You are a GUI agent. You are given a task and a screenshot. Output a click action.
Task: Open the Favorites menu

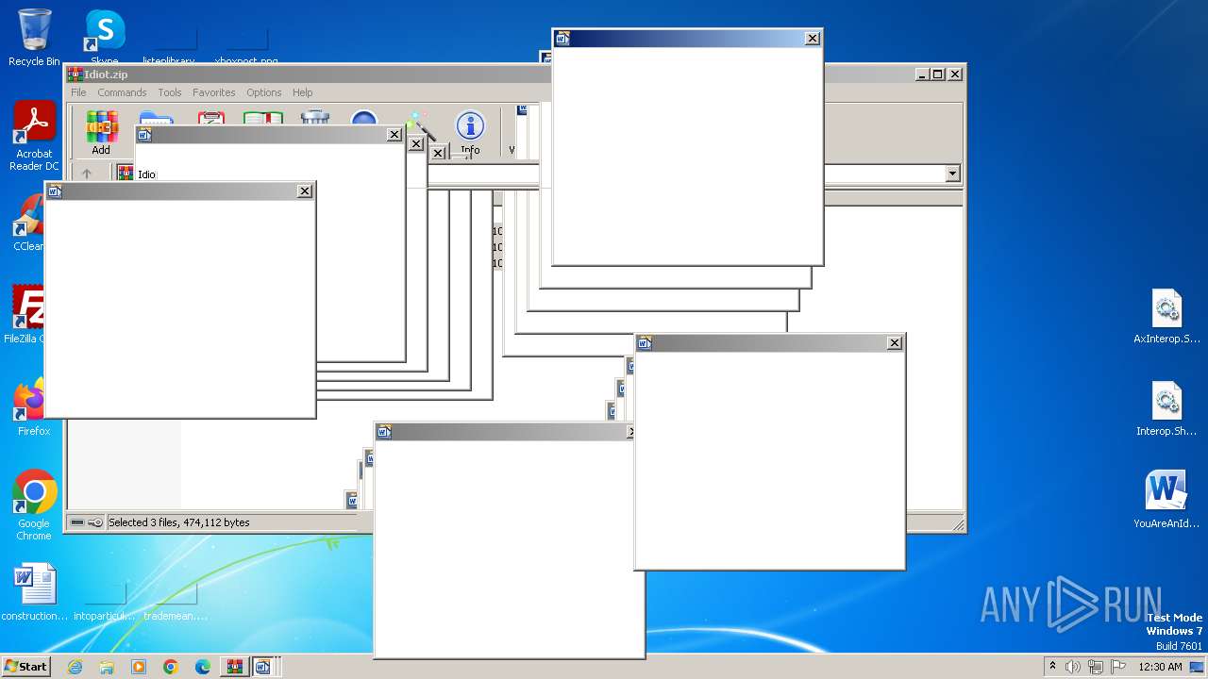(x=214, y=92)
